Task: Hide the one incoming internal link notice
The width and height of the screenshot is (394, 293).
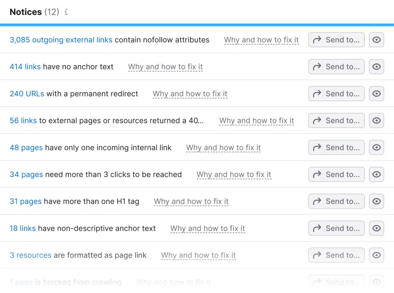Action: (376, 147)
